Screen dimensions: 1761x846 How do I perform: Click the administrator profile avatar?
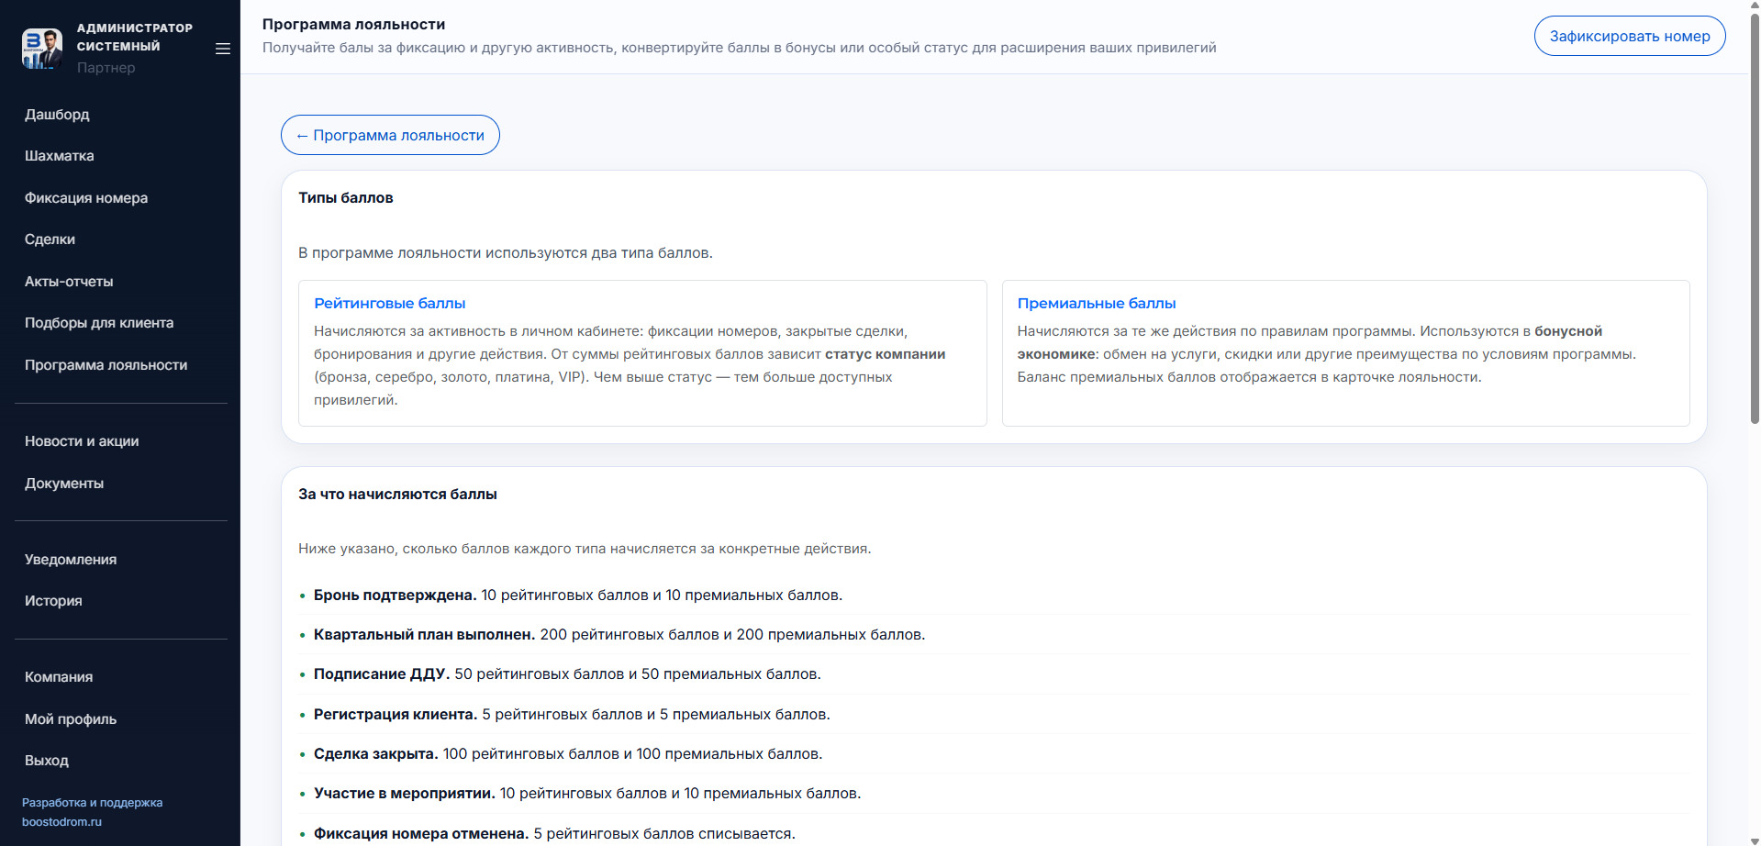coord(42,48)
